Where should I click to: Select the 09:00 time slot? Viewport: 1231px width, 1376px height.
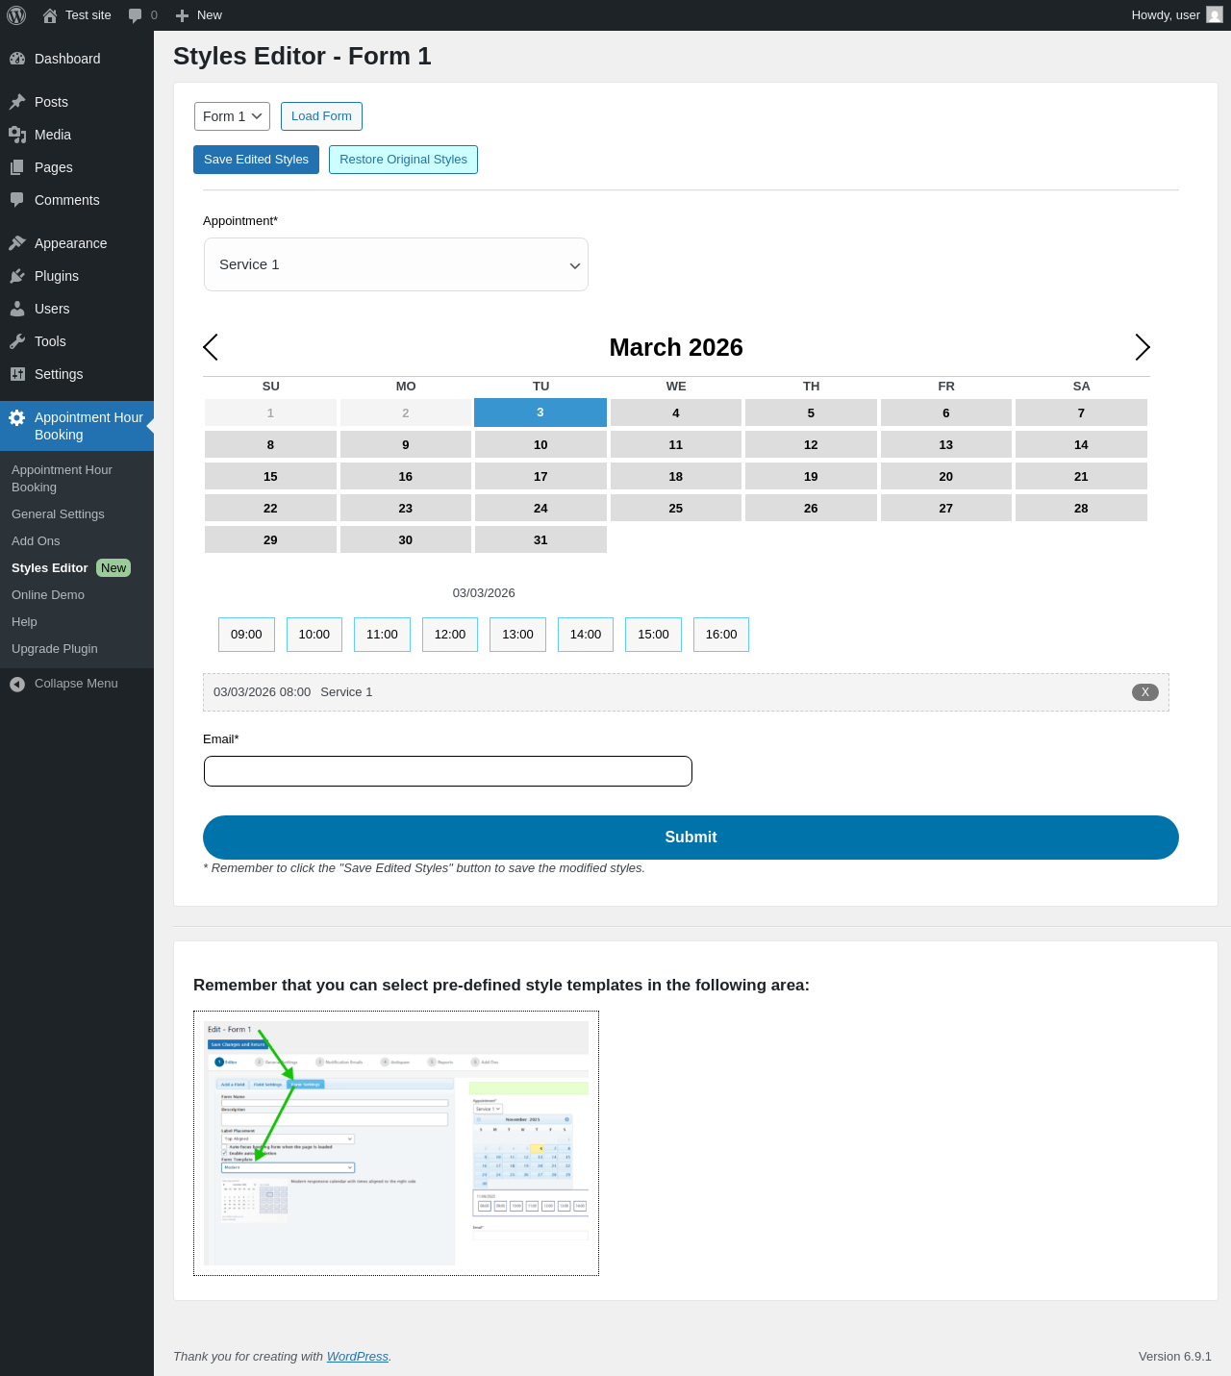246,635
